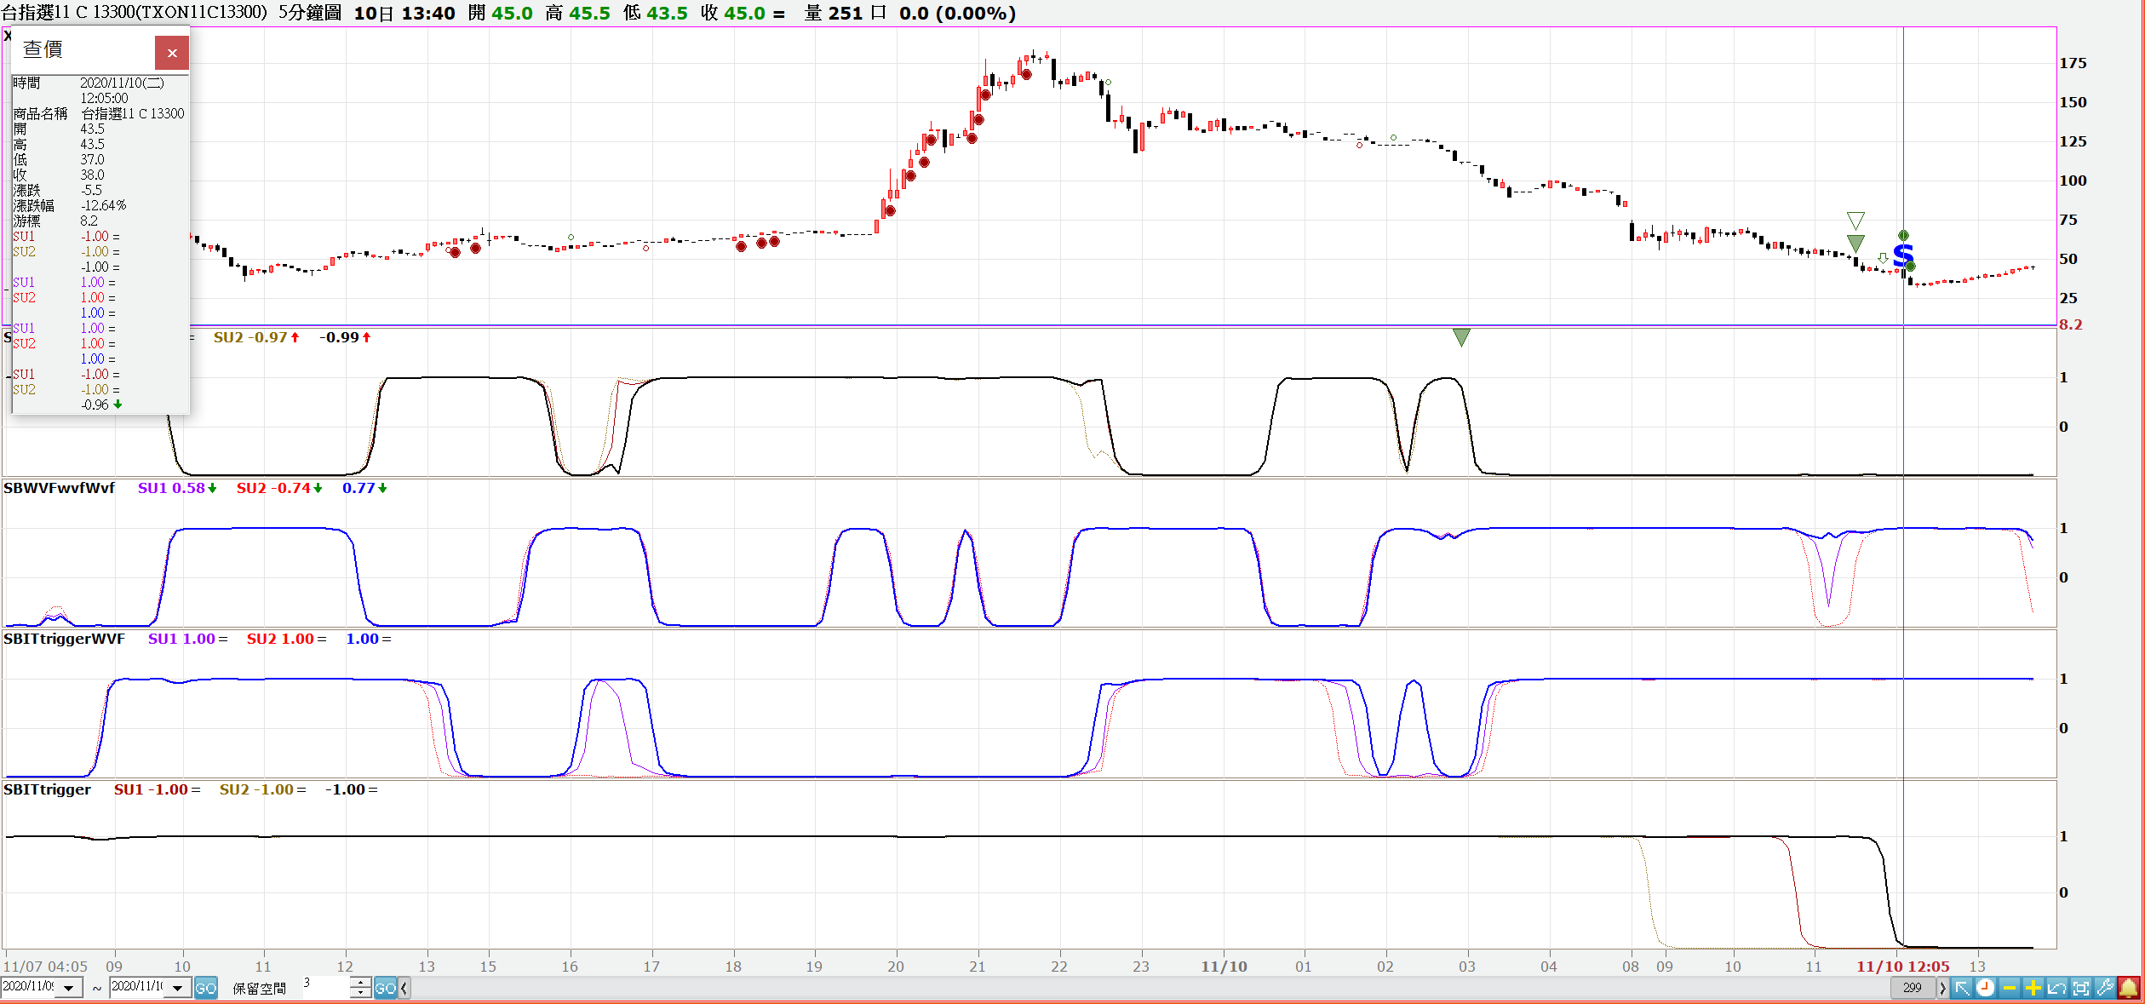Open alerts with the red bell icon
This screenshot has width=2145, height=1004.
pos(2128,988)
